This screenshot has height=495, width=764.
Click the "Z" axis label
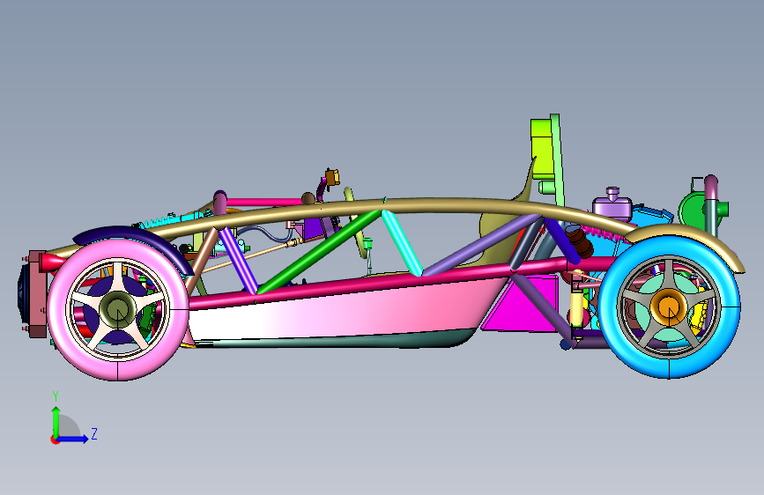click(94, 433)
